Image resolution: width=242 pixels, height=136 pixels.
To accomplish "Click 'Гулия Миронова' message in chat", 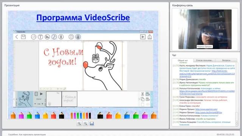I will click(200, 97).
